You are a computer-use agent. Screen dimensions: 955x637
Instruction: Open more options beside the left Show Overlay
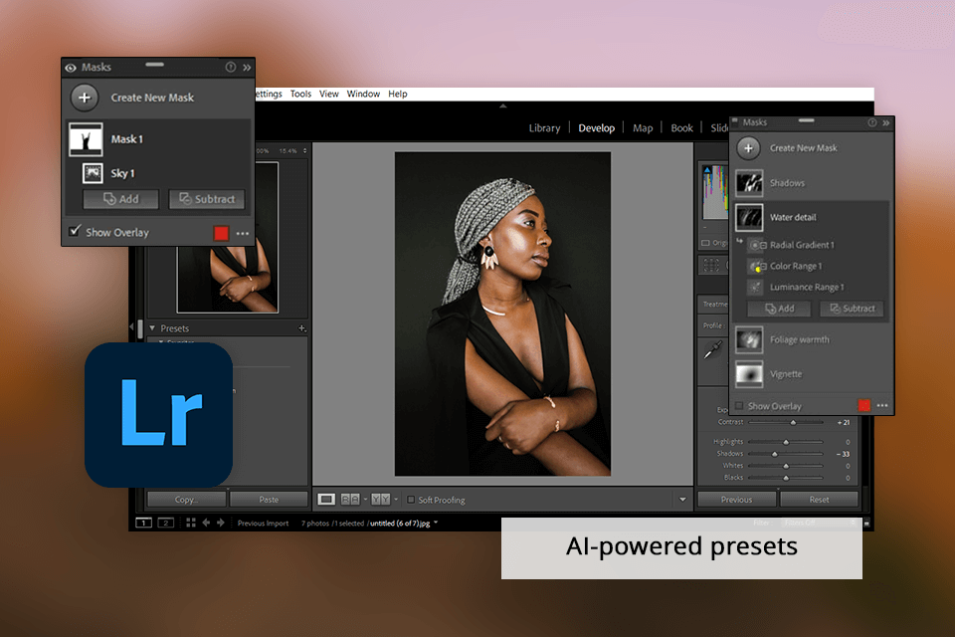(x=243, y=234)
